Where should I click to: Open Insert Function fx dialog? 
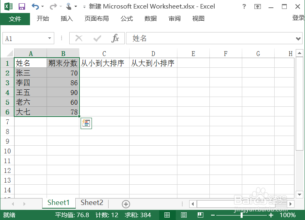[115, 38]
